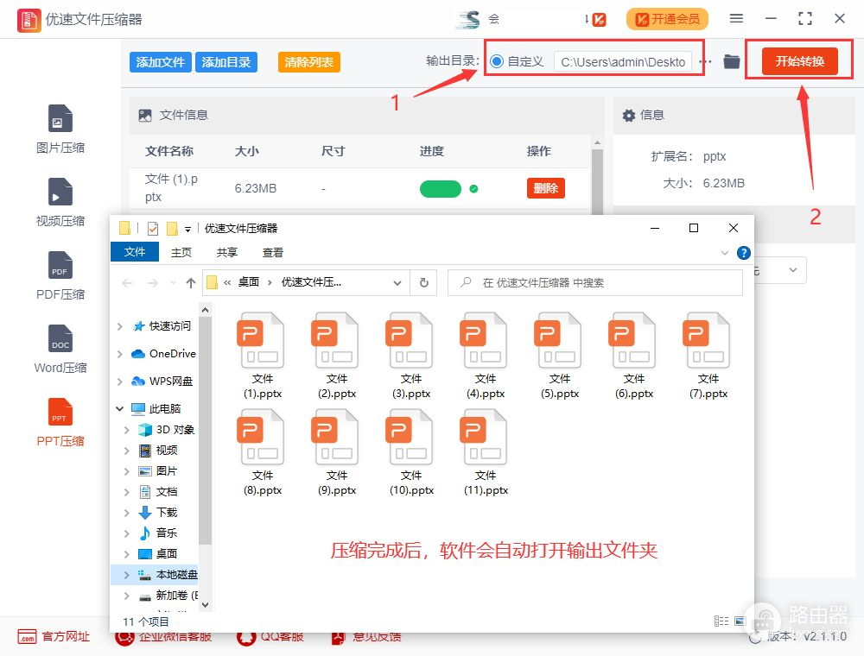Switch to 查看 ribbon tab
This screenshot has width=864, height=656.
pos(273,252)
